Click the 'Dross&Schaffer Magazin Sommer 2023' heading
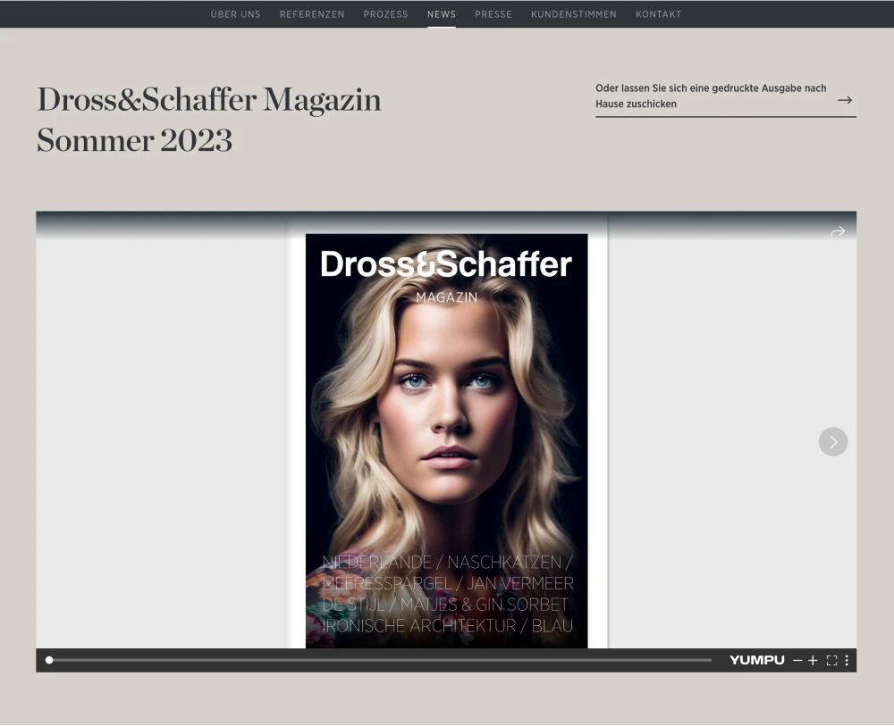 208,120
